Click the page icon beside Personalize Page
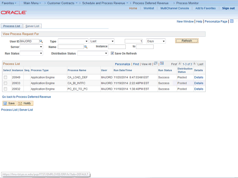This screenshot has height=178, width=238. 232,22
